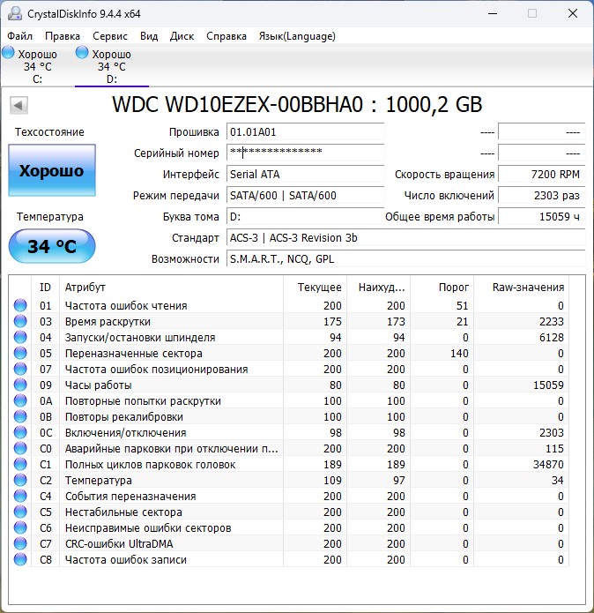Click the CrystalDiskInfo app icon in title bar
The height and width of the screenshot is (613, 594).
tap(15, 14)
